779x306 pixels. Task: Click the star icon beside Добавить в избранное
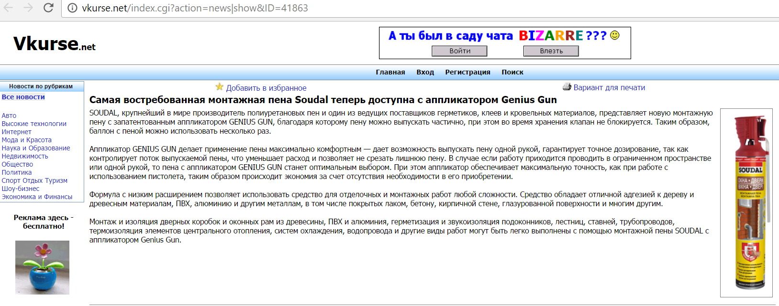coord(220,87)
